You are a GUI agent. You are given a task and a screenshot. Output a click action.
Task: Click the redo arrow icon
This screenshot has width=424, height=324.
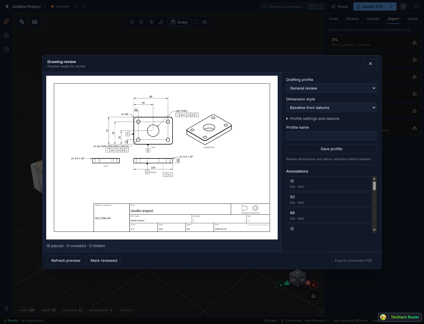coord(85,6)
